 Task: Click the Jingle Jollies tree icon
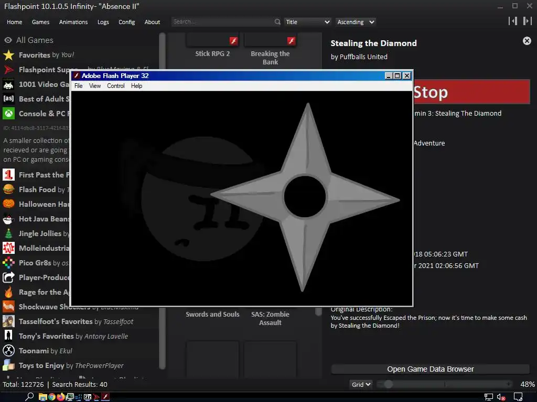(8, 233)
